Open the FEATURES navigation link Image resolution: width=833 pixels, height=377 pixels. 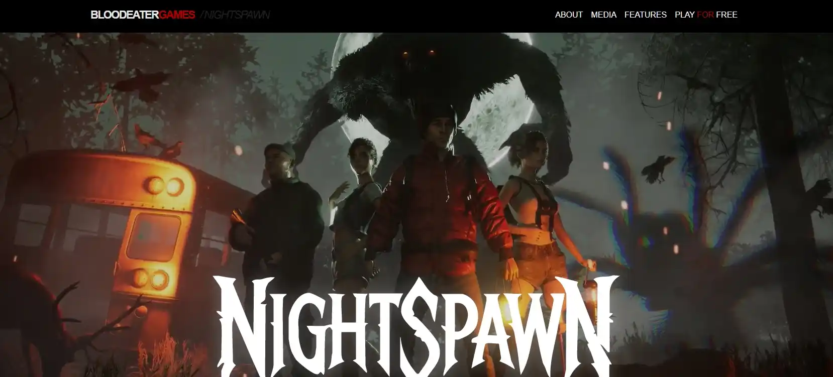(645, 15)
